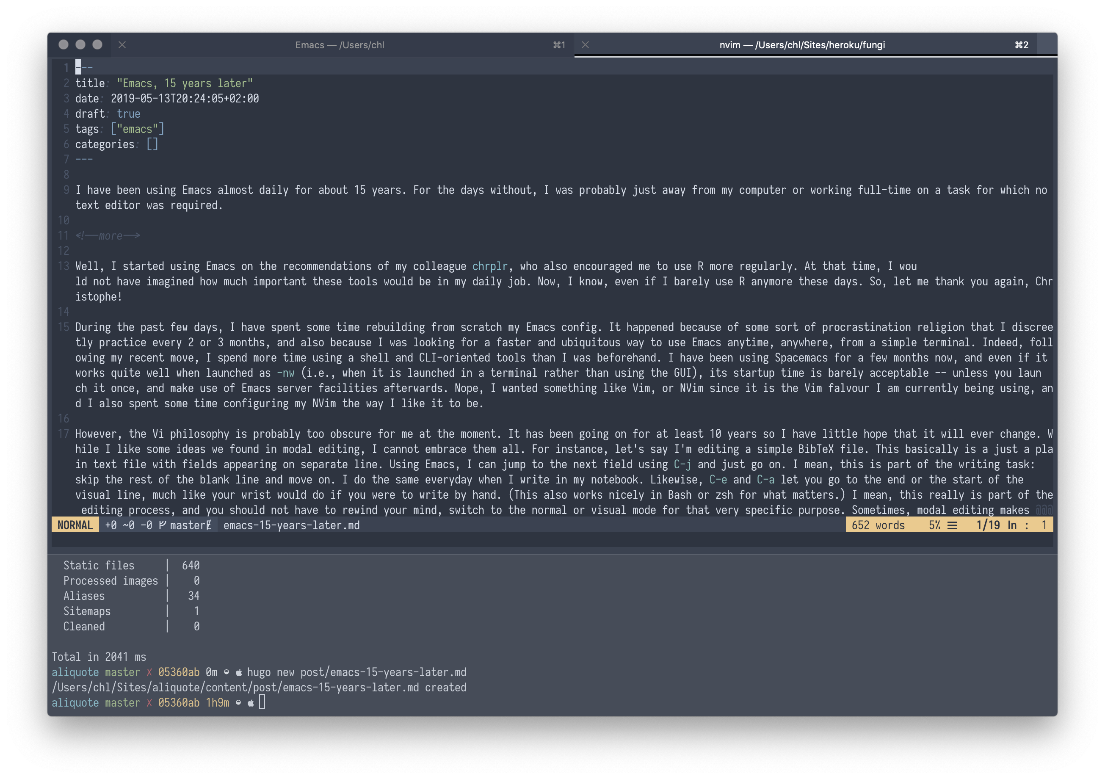Image resolution: width=1105 pixels, height=779 pixels.
Task: Close the Emacs tab with its X icon
Action: click(x=122, y=45)
